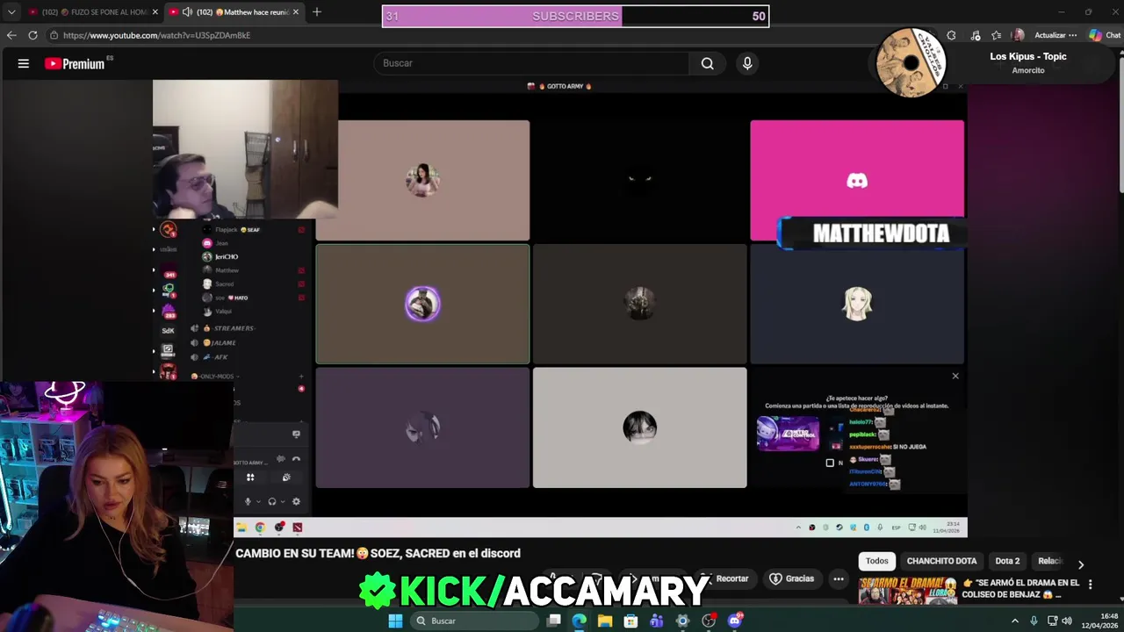Open Microsoft Teams from the taskbar
Screen dimensions: 1124x632
657,621
